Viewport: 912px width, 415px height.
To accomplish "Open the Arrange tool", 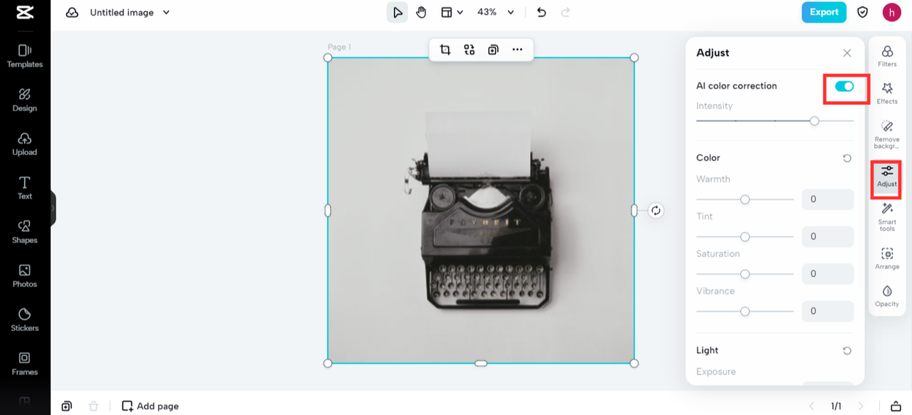I will (887, 258).
